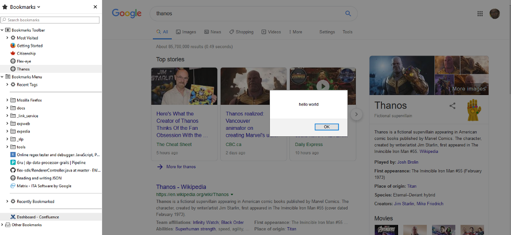Select the _slp folder
The height and width of the screenshot is (235, 511).
pos(20,140)
